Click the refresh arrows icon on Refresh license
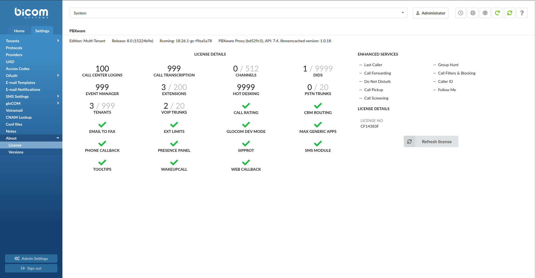 tap(409, 142)
